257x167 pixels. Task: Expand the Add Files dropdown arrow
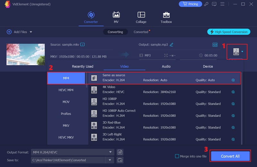31,32
